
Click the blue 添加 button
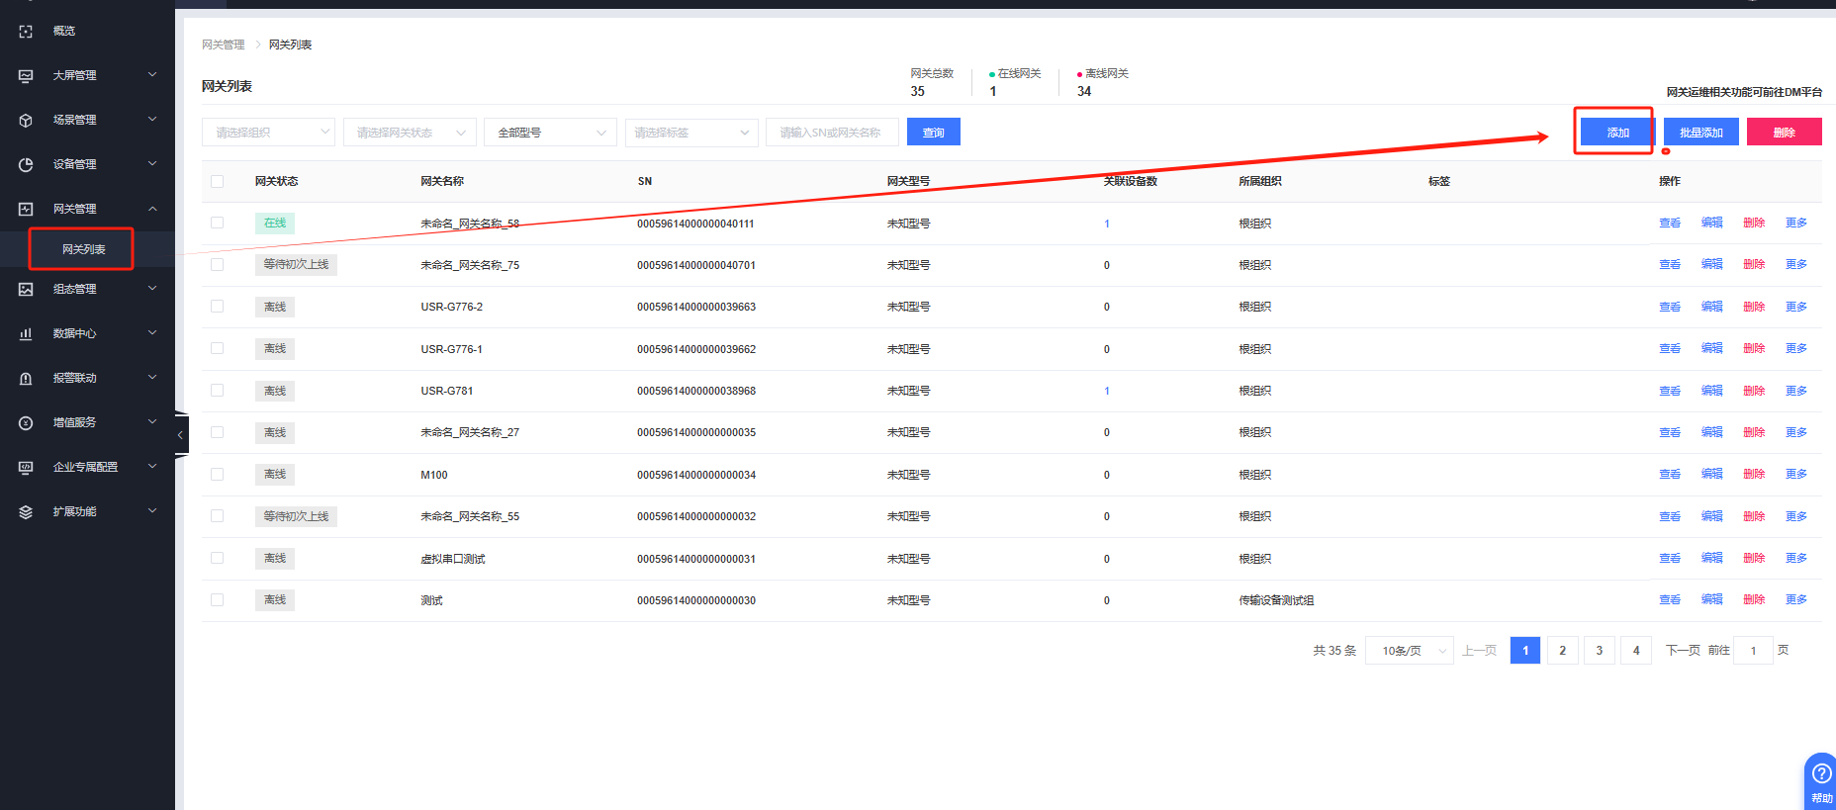[1617, 133]
